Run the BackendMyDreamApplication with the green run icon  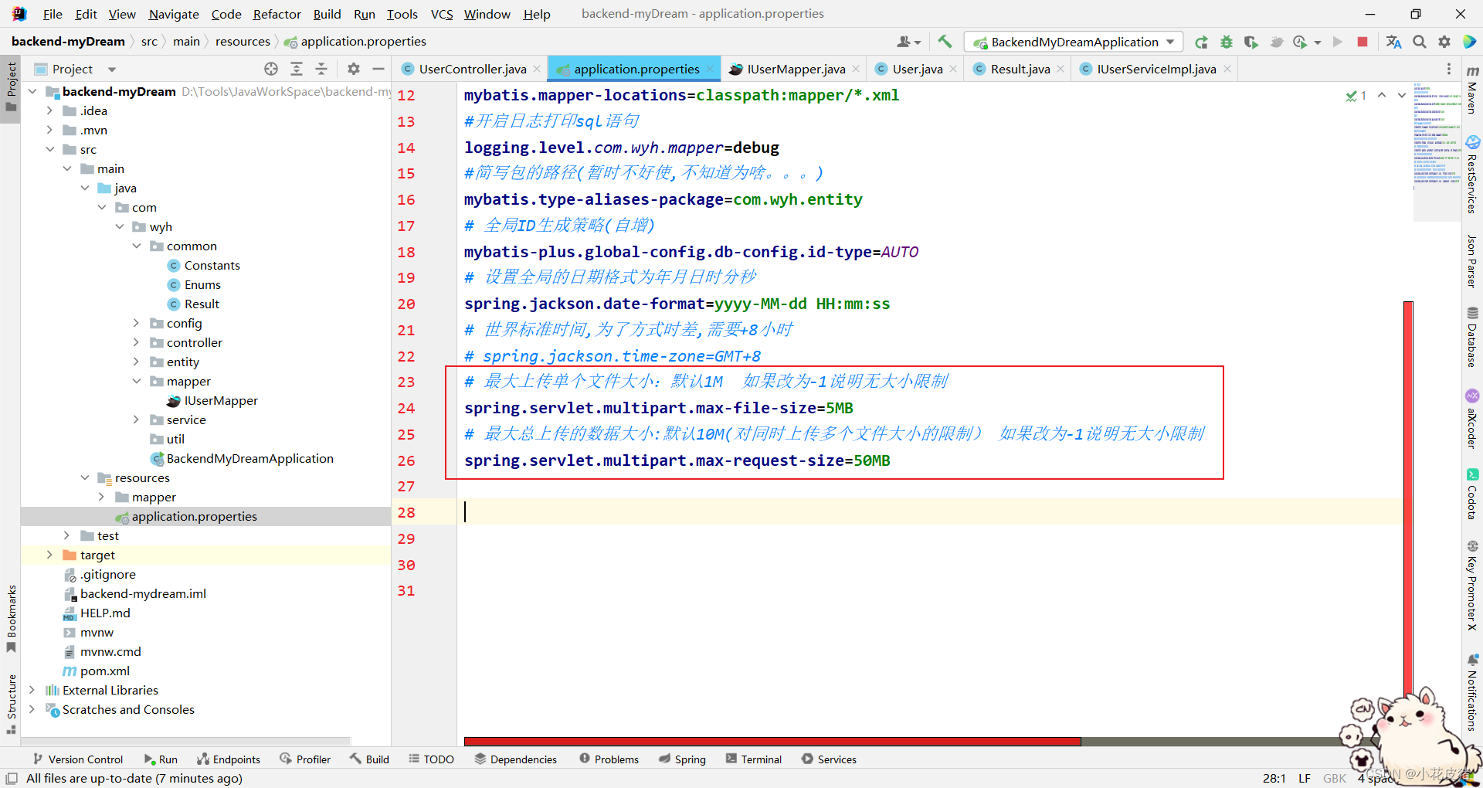point(1338,42)
